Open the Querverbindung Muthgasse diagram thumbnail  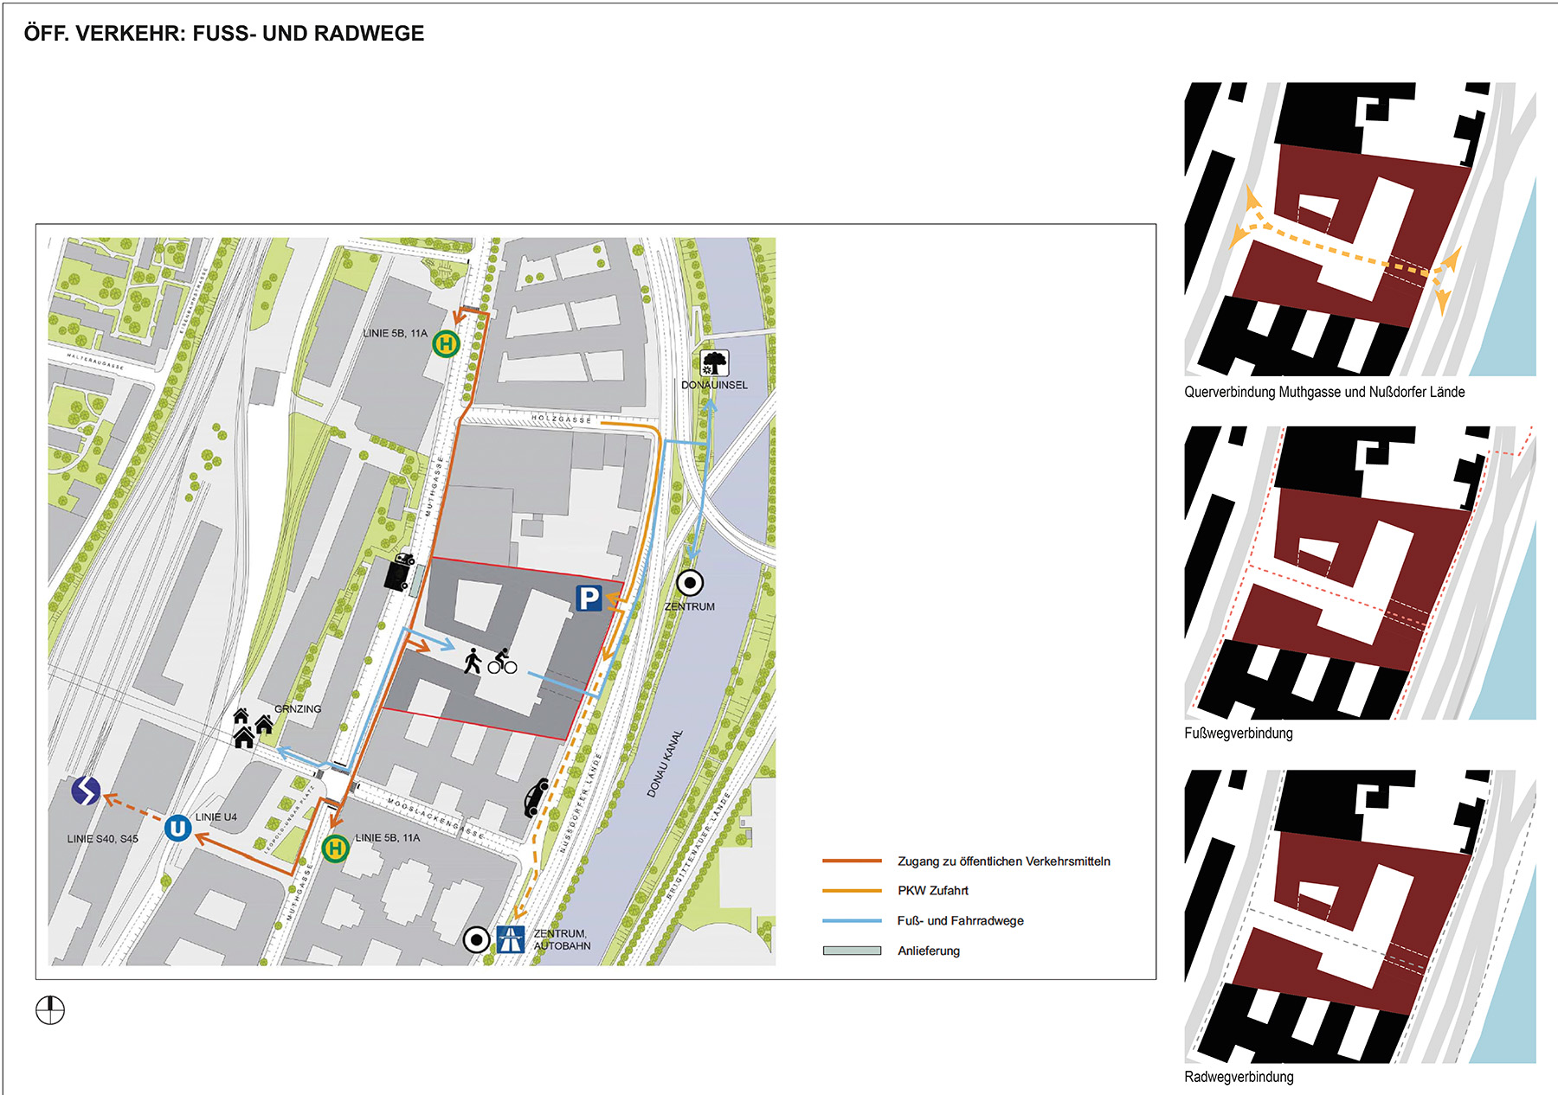click(1360, 229)
